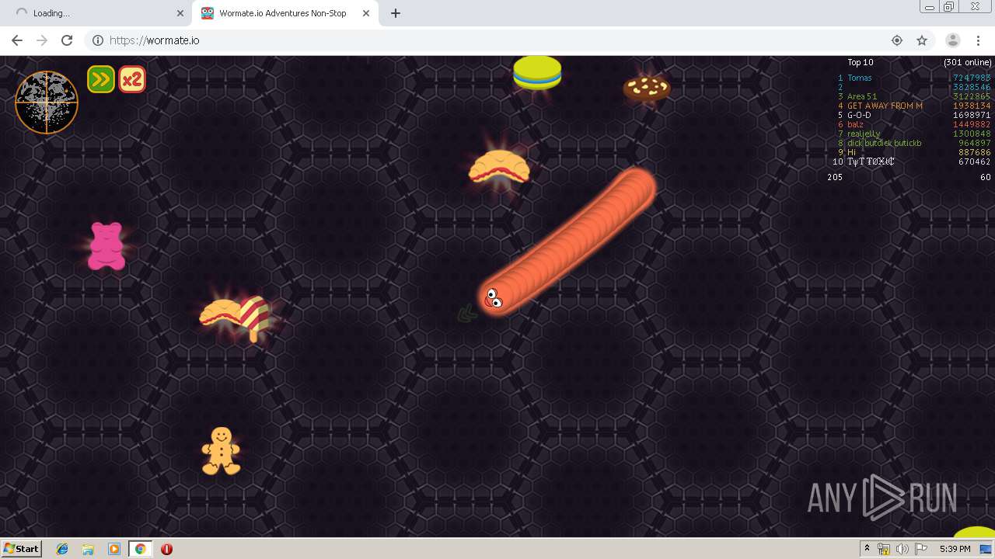
Task: Close the Loading... tab
Action: 180,13
